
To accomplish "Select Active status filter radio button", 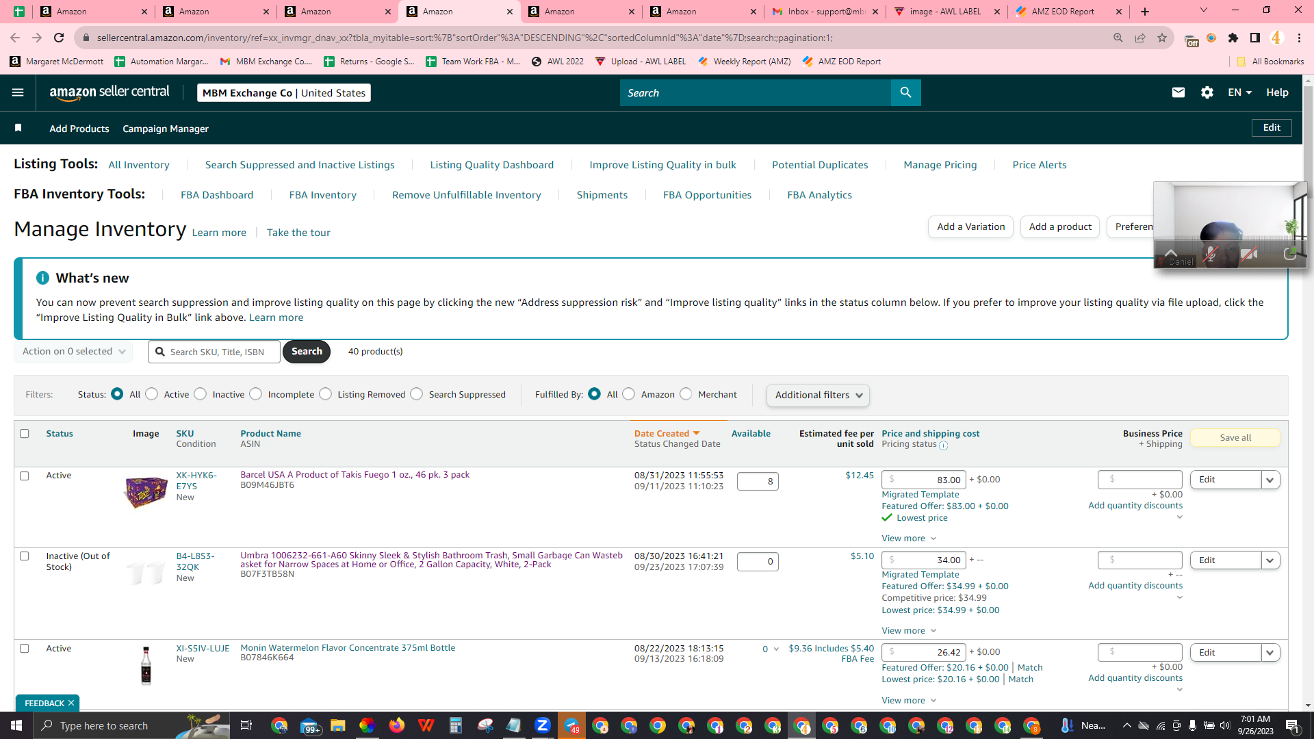I will point(152,394).
